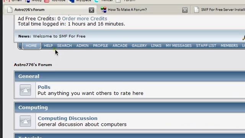This screenshot has height=138, width=245.
Task: Open MY MESSAGES in the forum menu
Action: [179, 46]
